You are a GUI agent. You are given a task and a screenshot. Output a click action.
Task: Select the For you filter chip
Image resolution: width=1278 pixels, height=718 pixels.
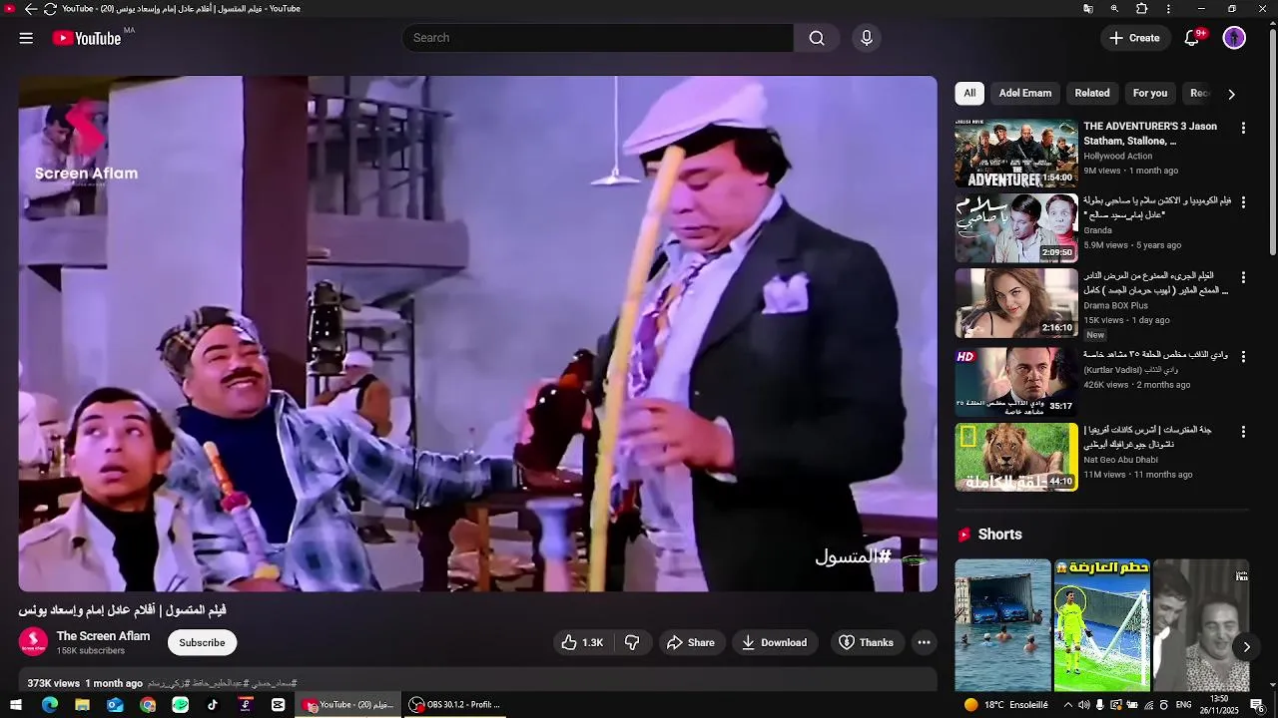[x=1150, y=93]
